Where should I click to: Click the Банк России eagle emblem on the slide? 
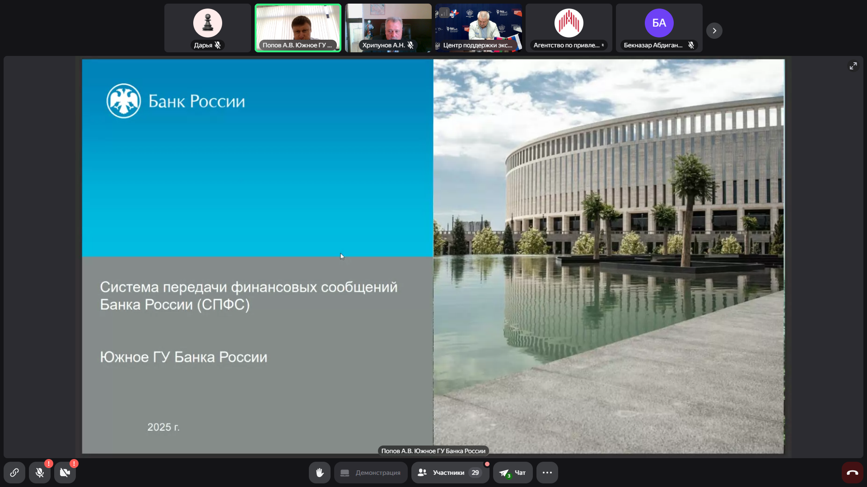124,101
